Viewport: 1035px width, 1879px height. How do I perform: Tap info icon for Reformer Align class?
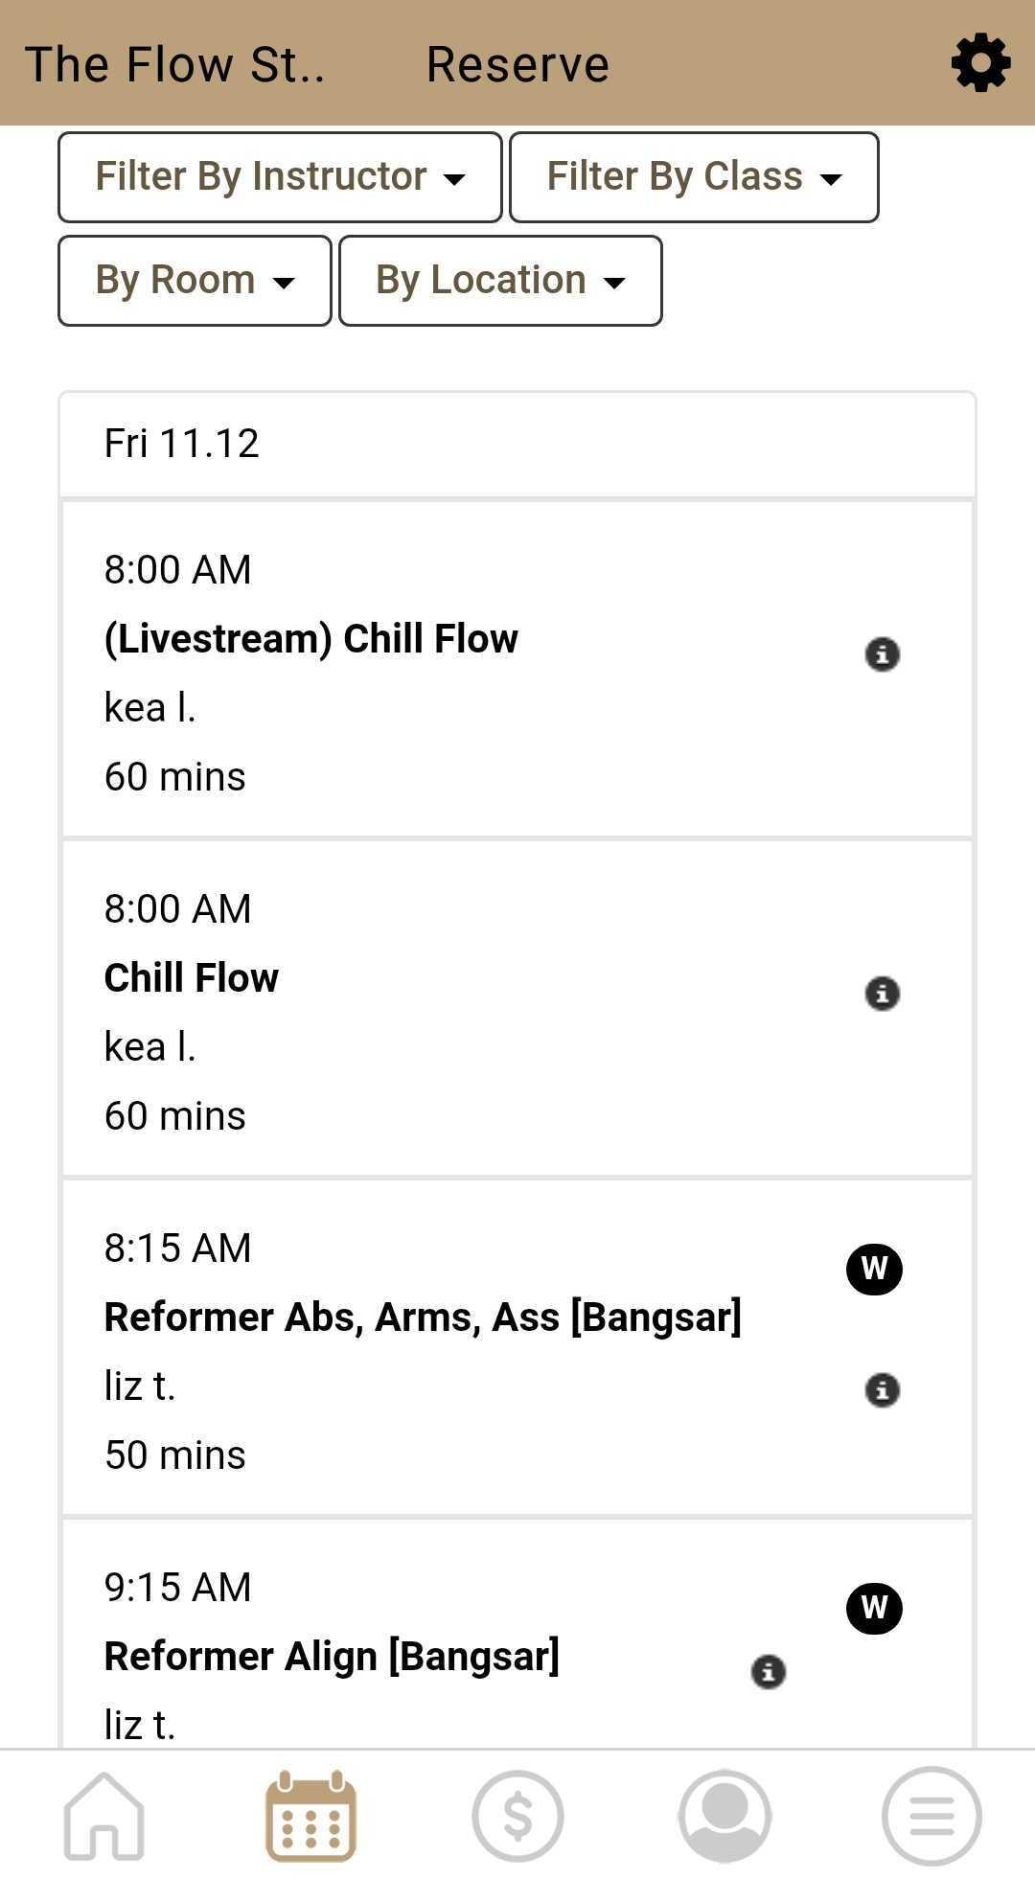[768, 1672]
